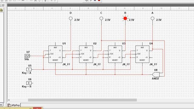Select the U2 JK flip-flop
194x109 pixels.
[86, 54]
